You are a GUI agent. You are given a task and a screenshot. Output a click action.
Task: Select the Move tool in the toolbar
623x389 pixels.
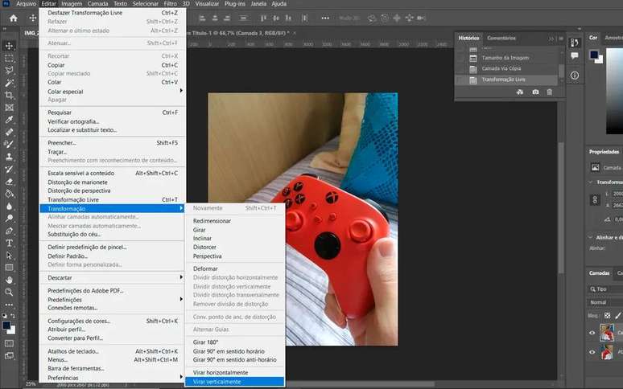click(x=9, y=46)
